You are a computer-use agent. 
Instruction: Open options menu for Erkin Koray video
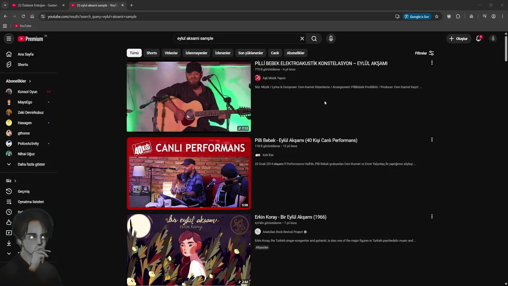point(432,216)
